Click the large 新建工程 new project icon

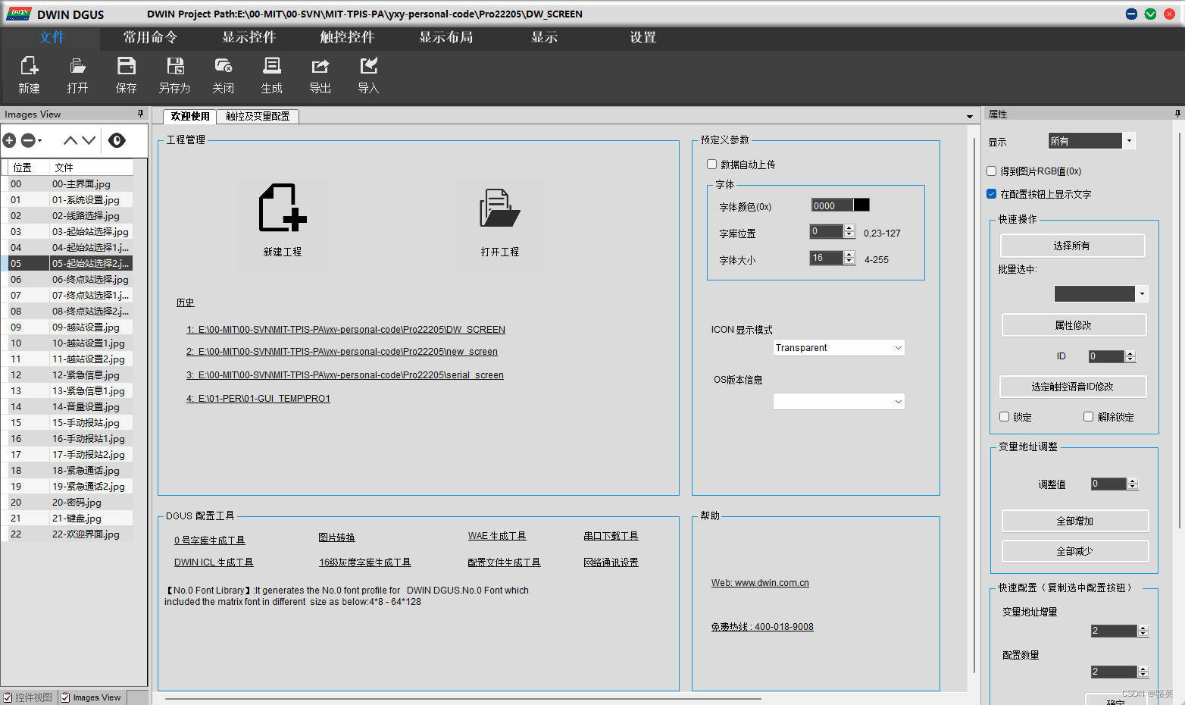[283, 207]
